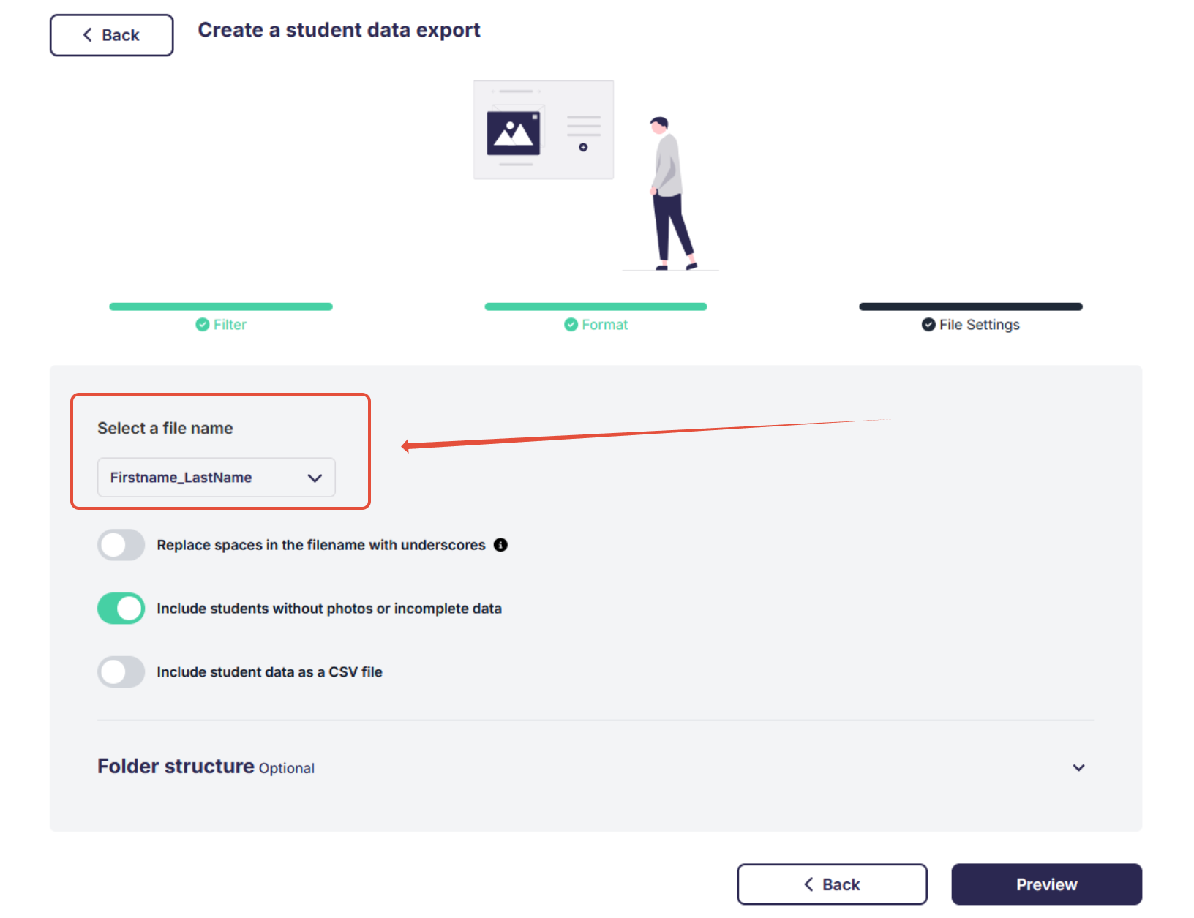Go to the Filter step

tap(230, 325)
